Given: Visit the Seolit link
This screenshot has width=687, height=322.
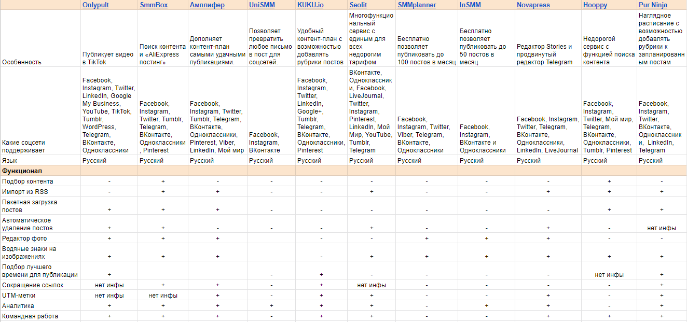Looking at the screenshot, I should click(x=359, y=5).
